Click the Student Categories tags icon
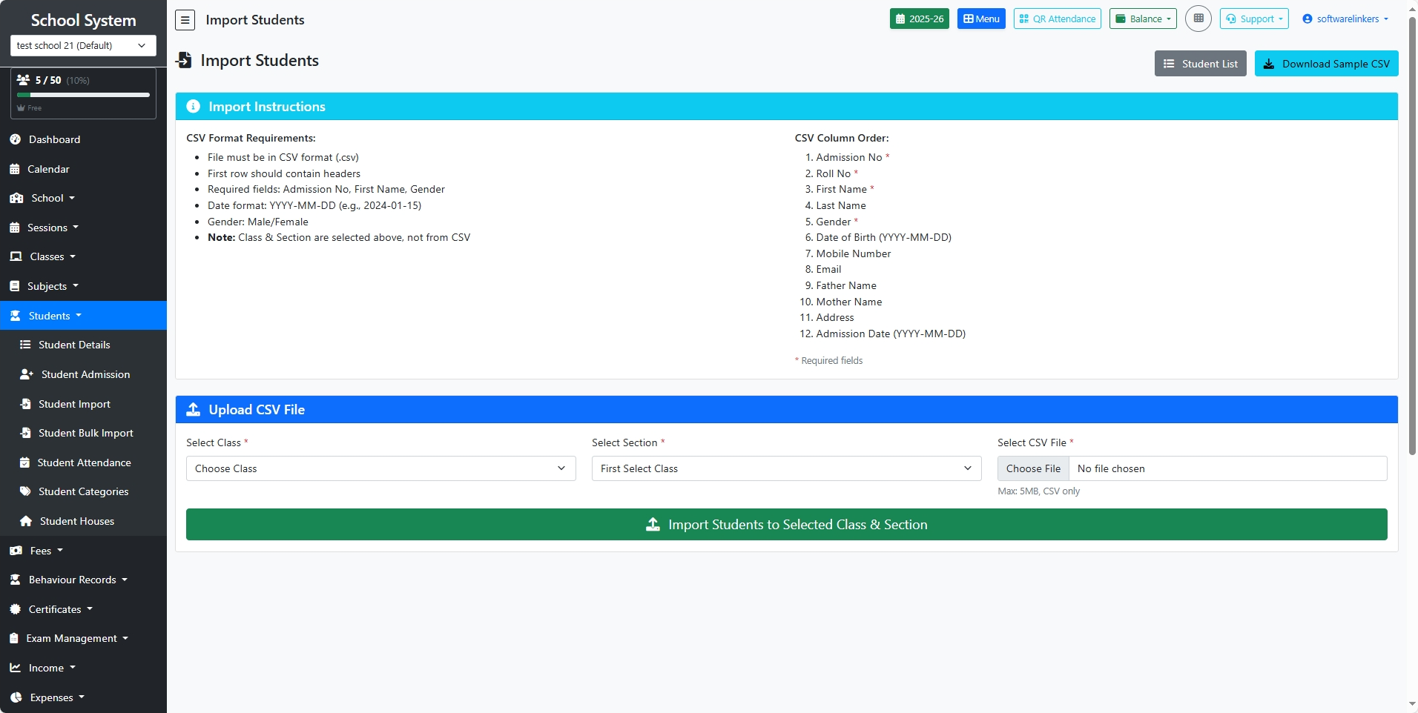The width and height of the screenshot is (1418, 713). 25,491
